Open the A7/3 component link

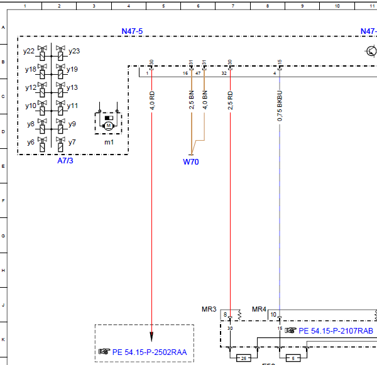65,161
